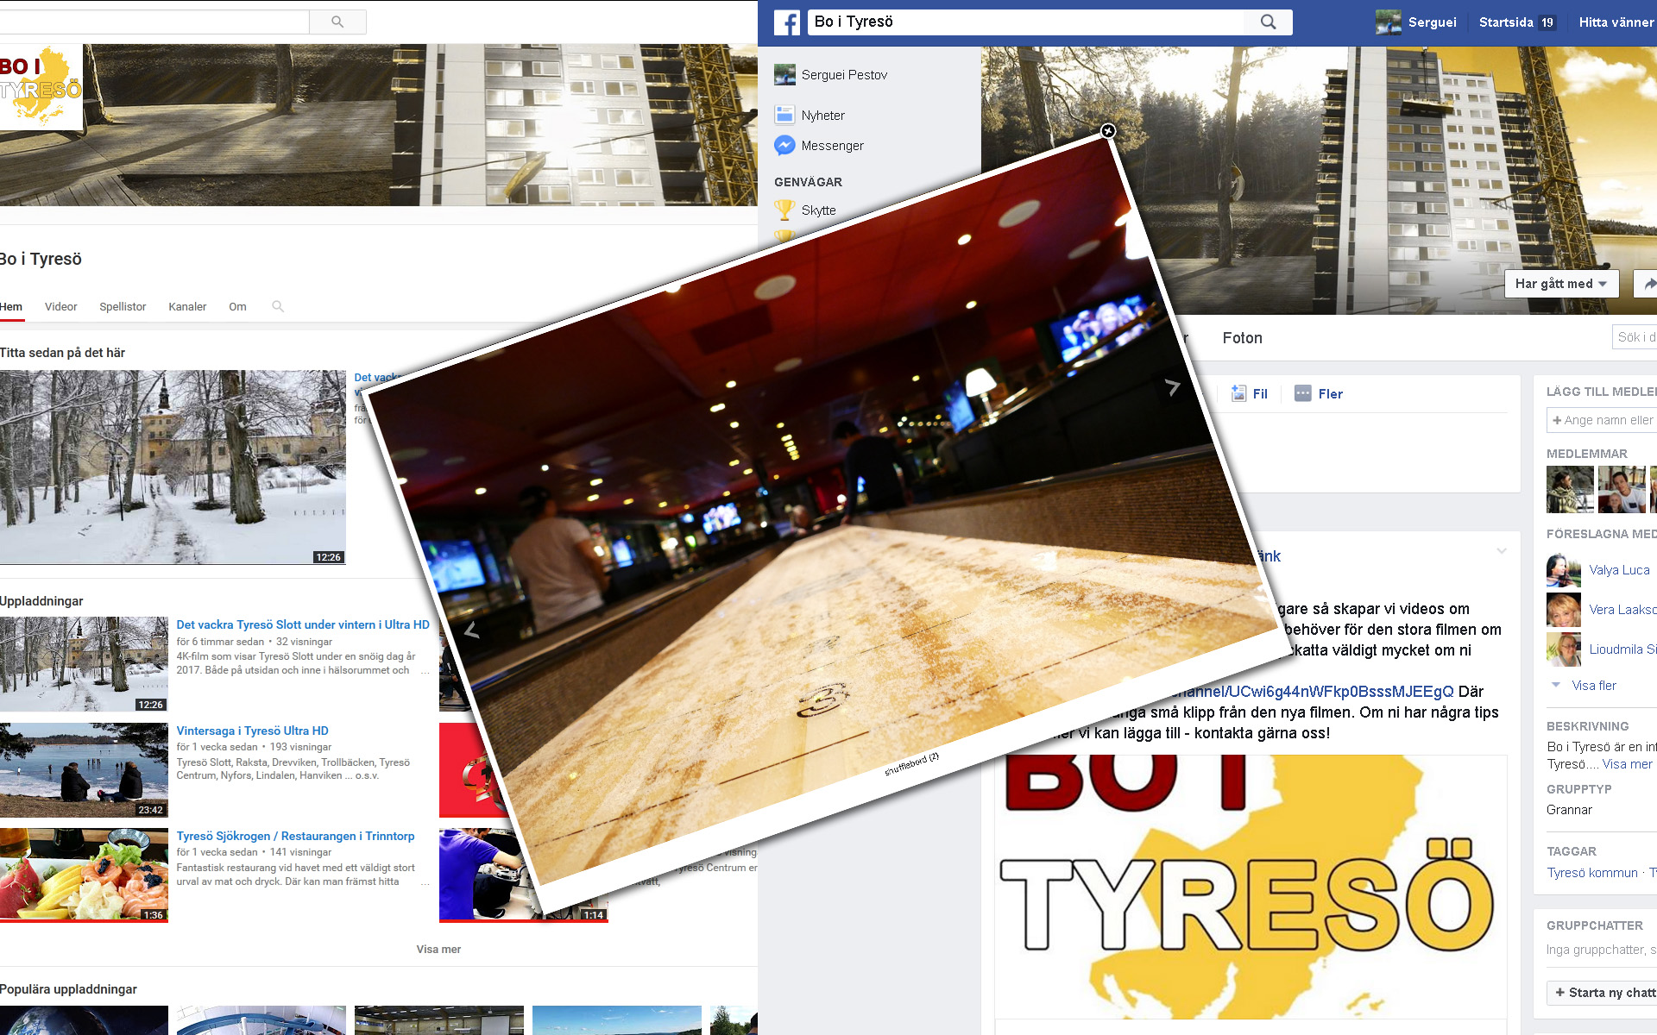The height and width of the screenshot is (1035, 1657).
Task: Expand suggested members with Visa fler
Action: 1593,685
